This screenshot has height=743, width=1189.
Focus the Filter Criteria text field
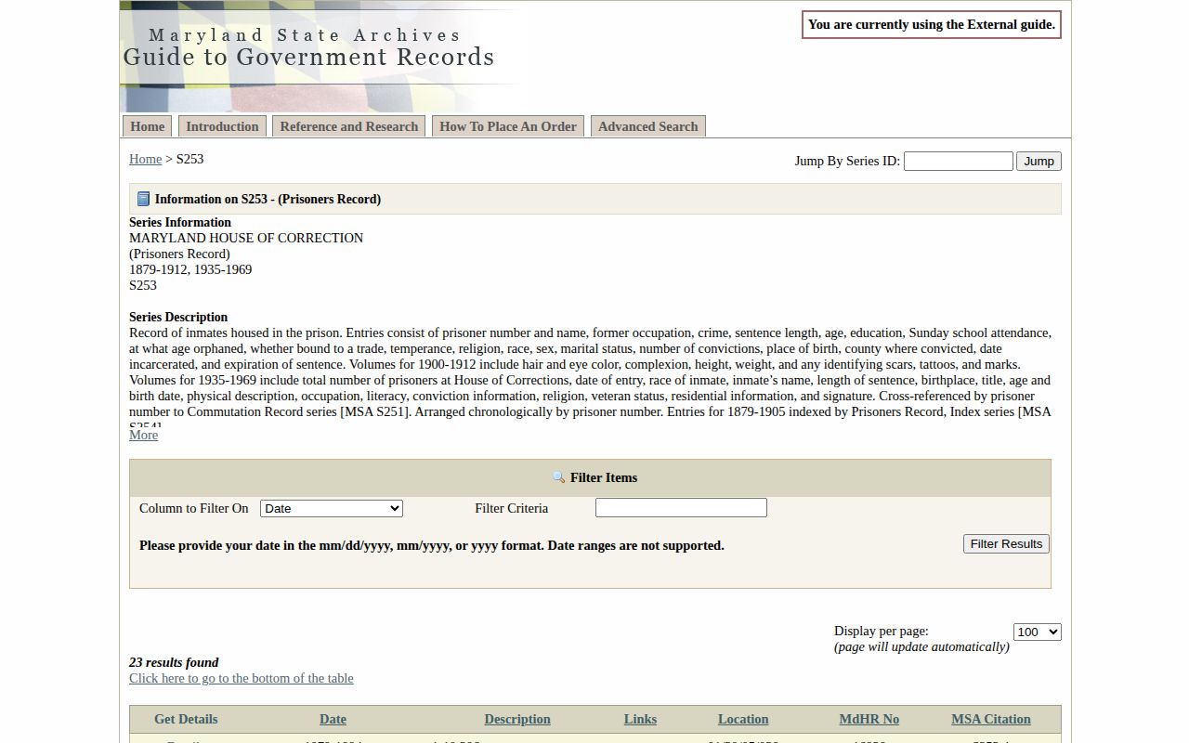tap(681, 508)
